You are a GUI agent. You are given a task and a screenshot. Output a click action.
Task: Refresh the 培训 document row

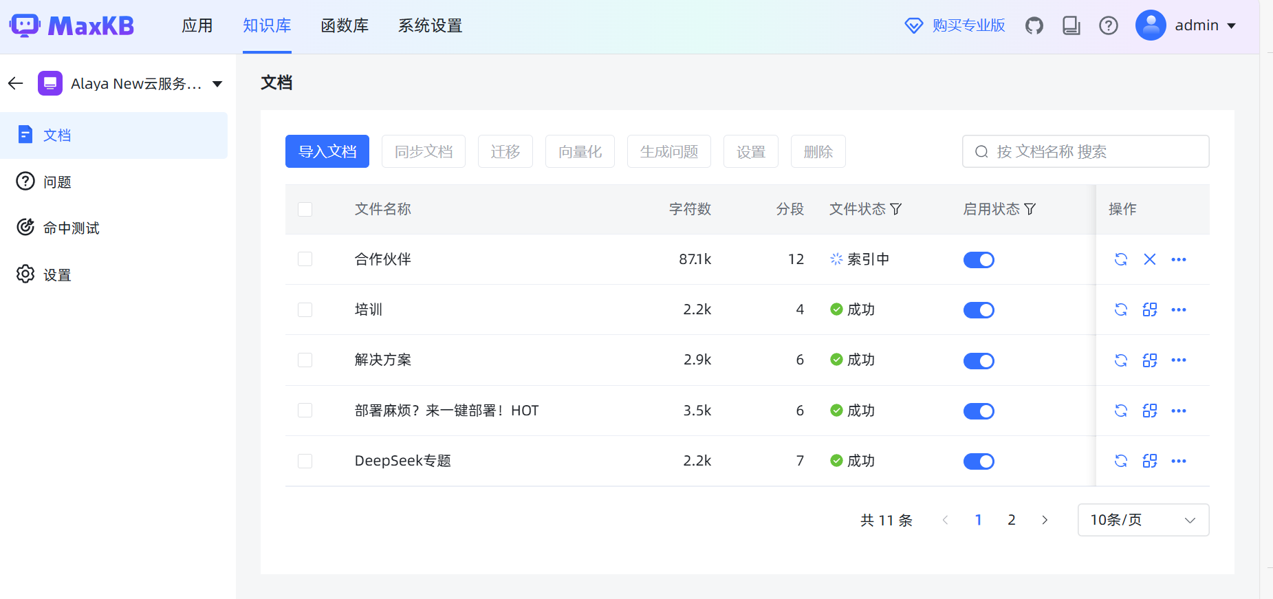click(1120, 309)
